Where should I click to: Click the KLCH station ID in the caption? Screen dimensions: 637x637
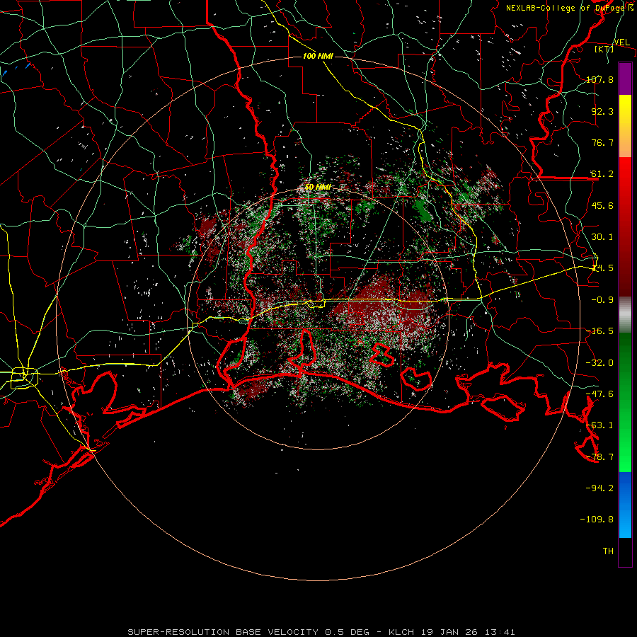point(401,632)
